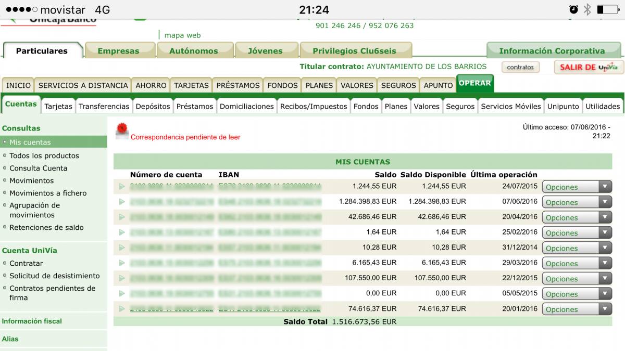Screen dimensions: 625x351
Task: Open Solicitud de desistimiento in the sidebar
Action: (x=54, y=276)
